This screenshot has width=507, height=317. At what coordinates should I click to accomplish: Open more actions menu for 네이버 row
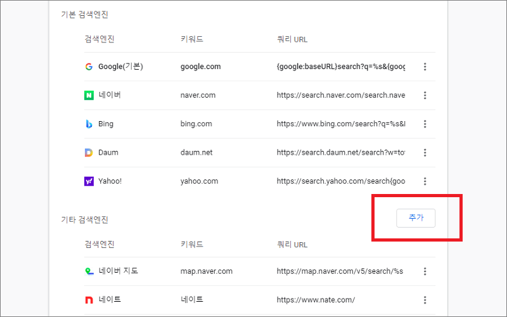pyautogui.click(x=425, y=95)
